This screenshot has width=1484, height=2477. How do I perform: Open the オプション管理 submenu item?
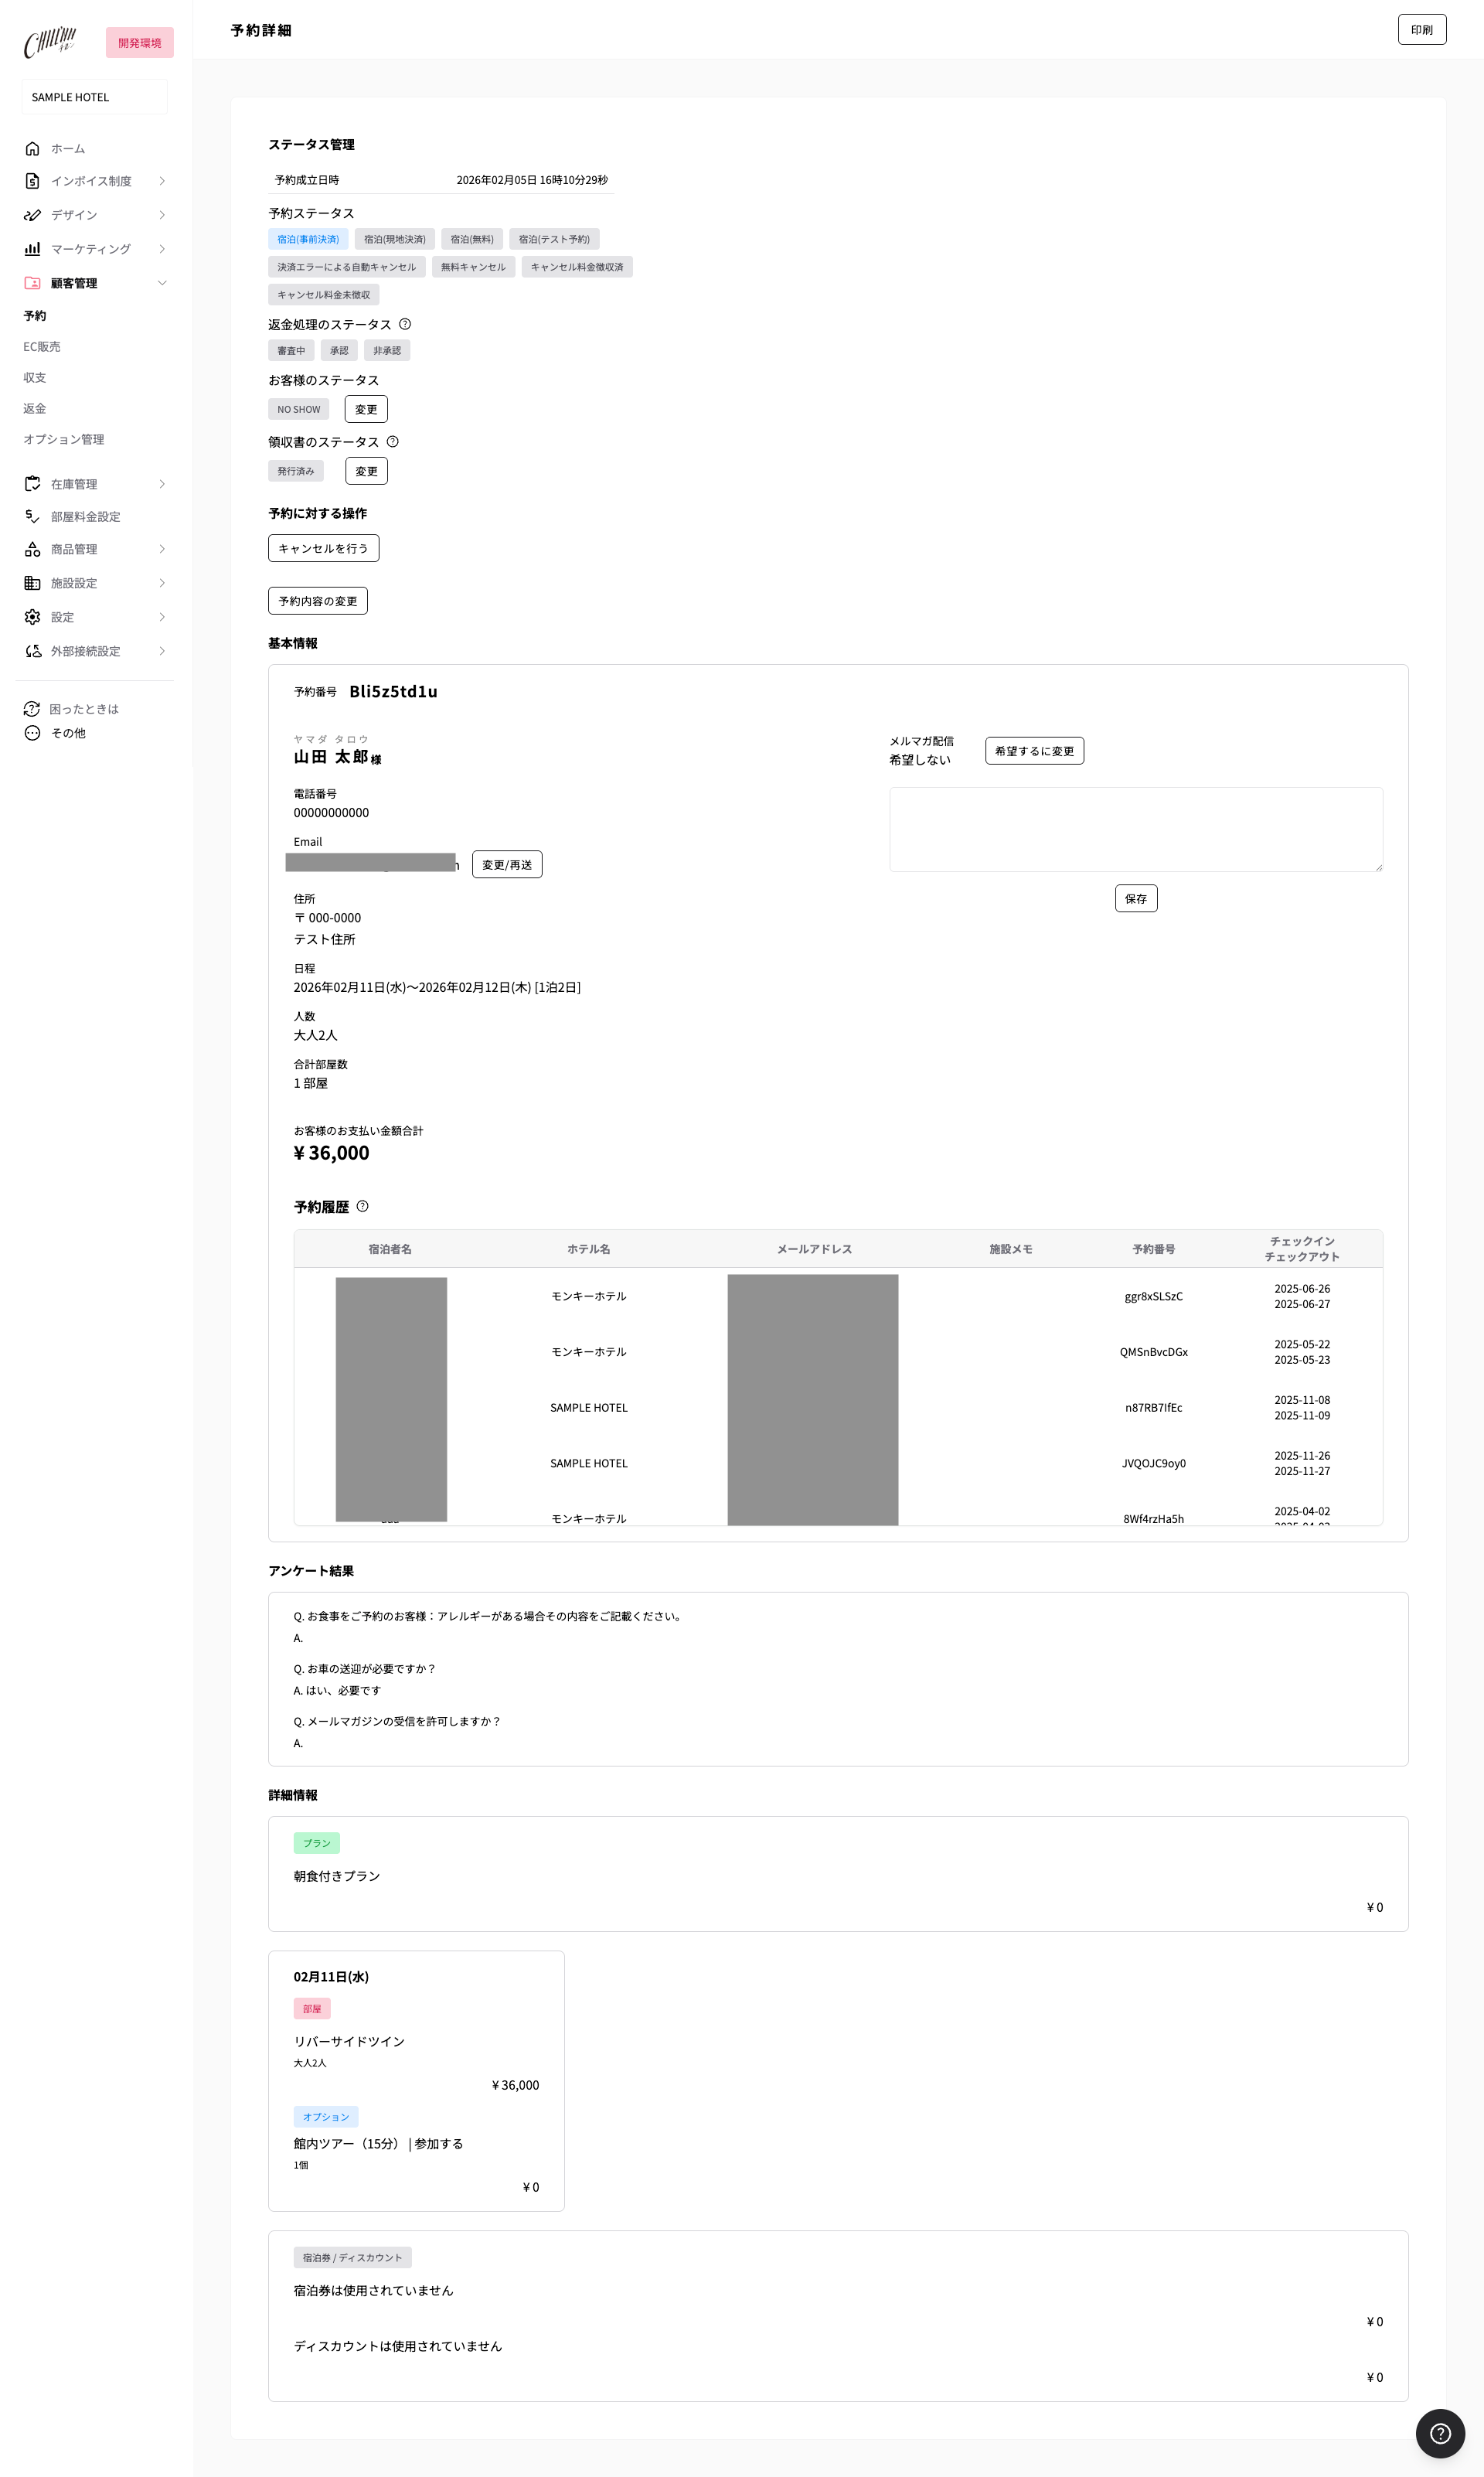click(x=64, y=440)
